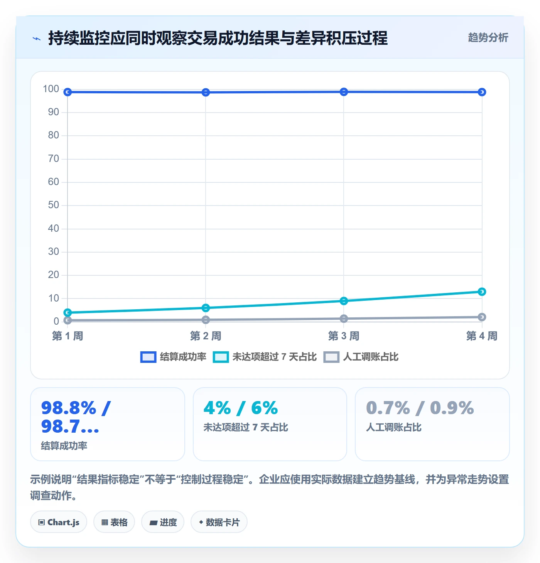Viewport: 540px width, 563px height.
Task: Click the diamond icon in 数据卡片 tag
Action: pyautogui.click(x=201, y=522)
